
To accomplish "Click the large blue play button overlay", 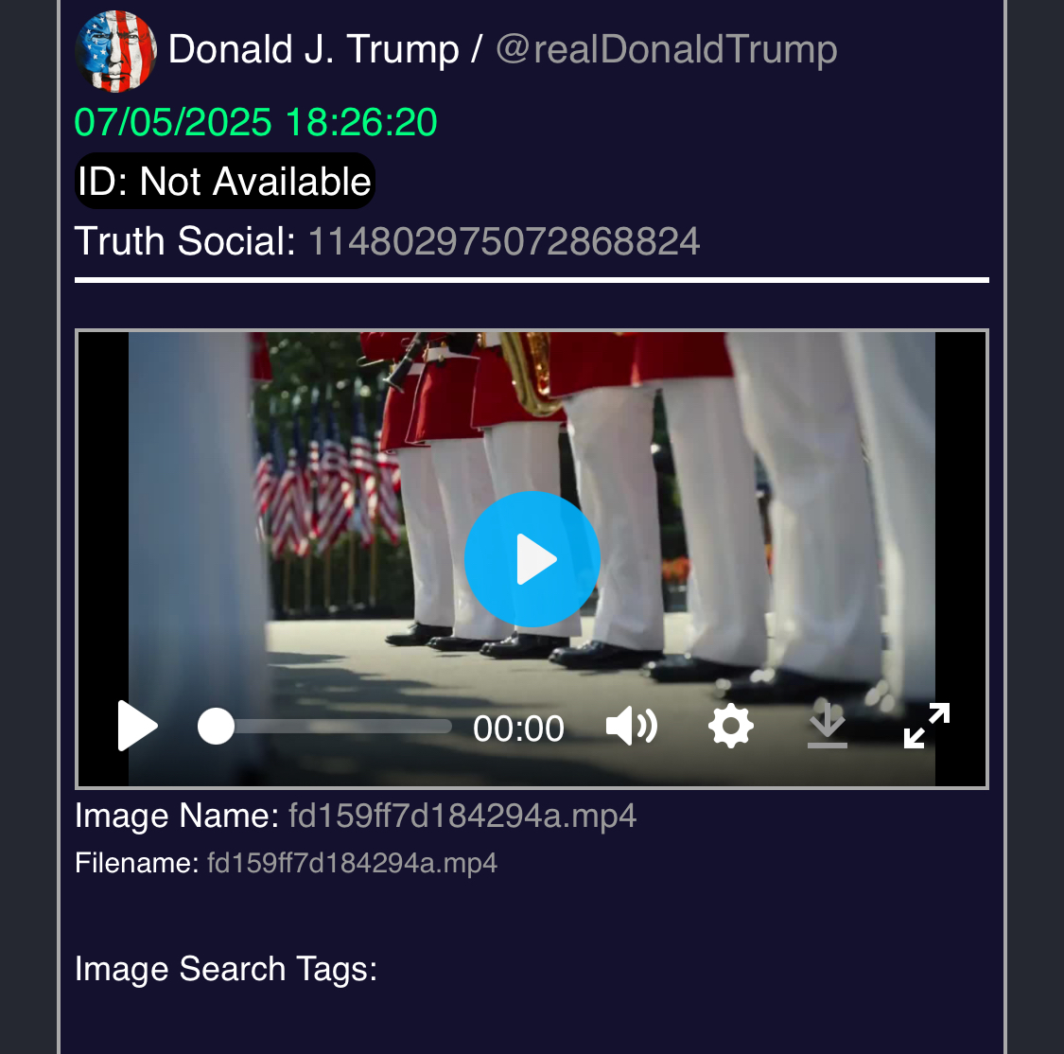I will [x=532, y=559].
